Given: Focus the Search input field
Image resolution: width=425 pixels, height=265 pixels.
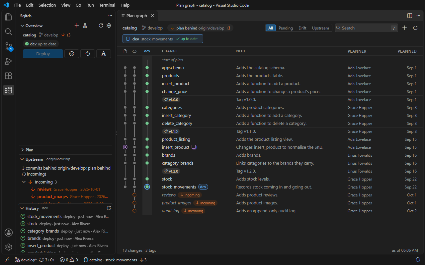Looking at the screenshot, I should point(366,28).
